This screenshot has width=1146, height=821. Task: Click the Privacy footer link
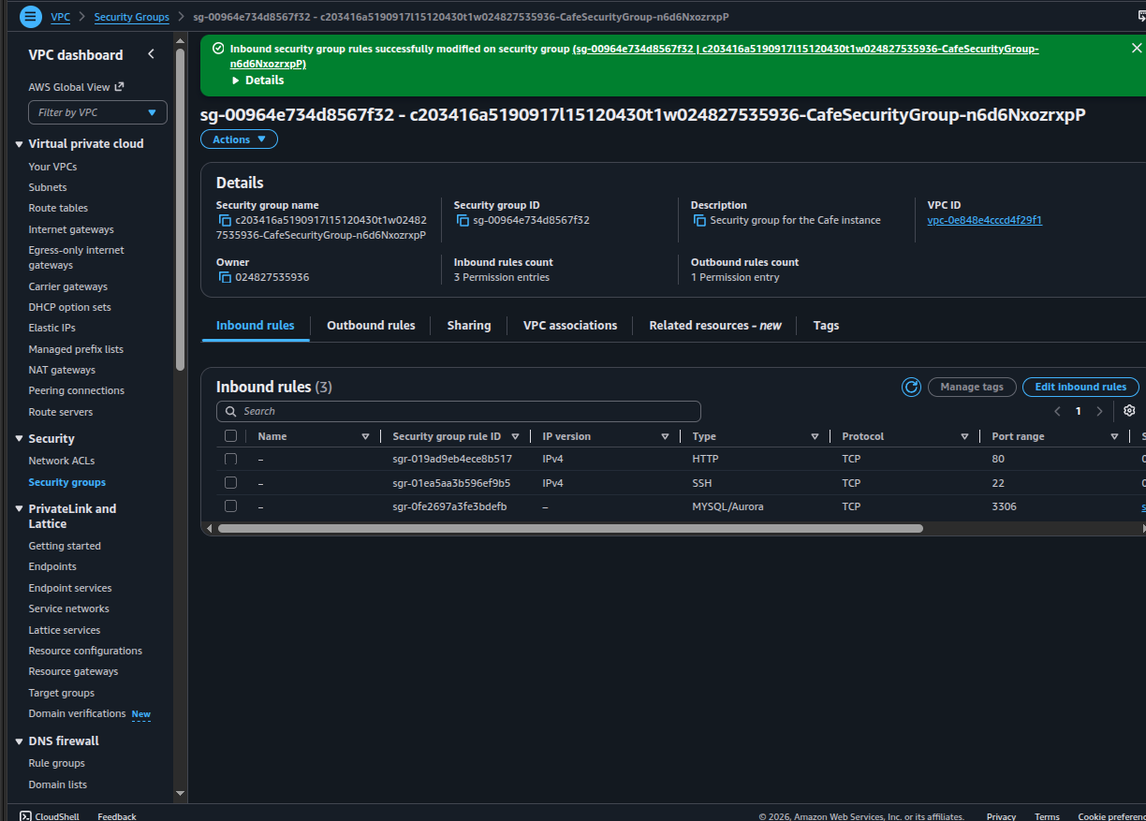[x=1001, y=816]
